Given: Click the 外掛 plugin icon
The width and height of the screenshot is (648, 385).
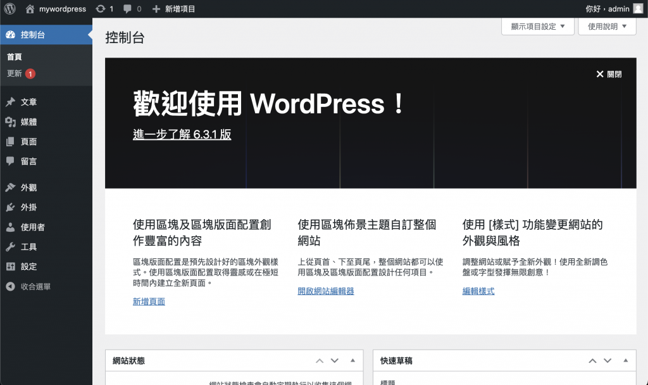Looking at the screenshot, I should (10, 207).
